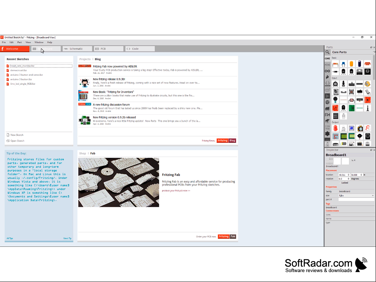Viewport: 376px width, 282px height.
Task: Switch to the Code view tab
Action: click(x=140, y=49)
